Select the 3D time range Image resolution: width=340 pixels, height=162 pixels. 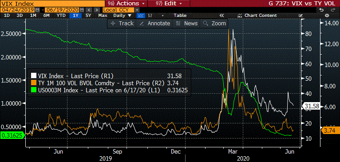[20, 16]
